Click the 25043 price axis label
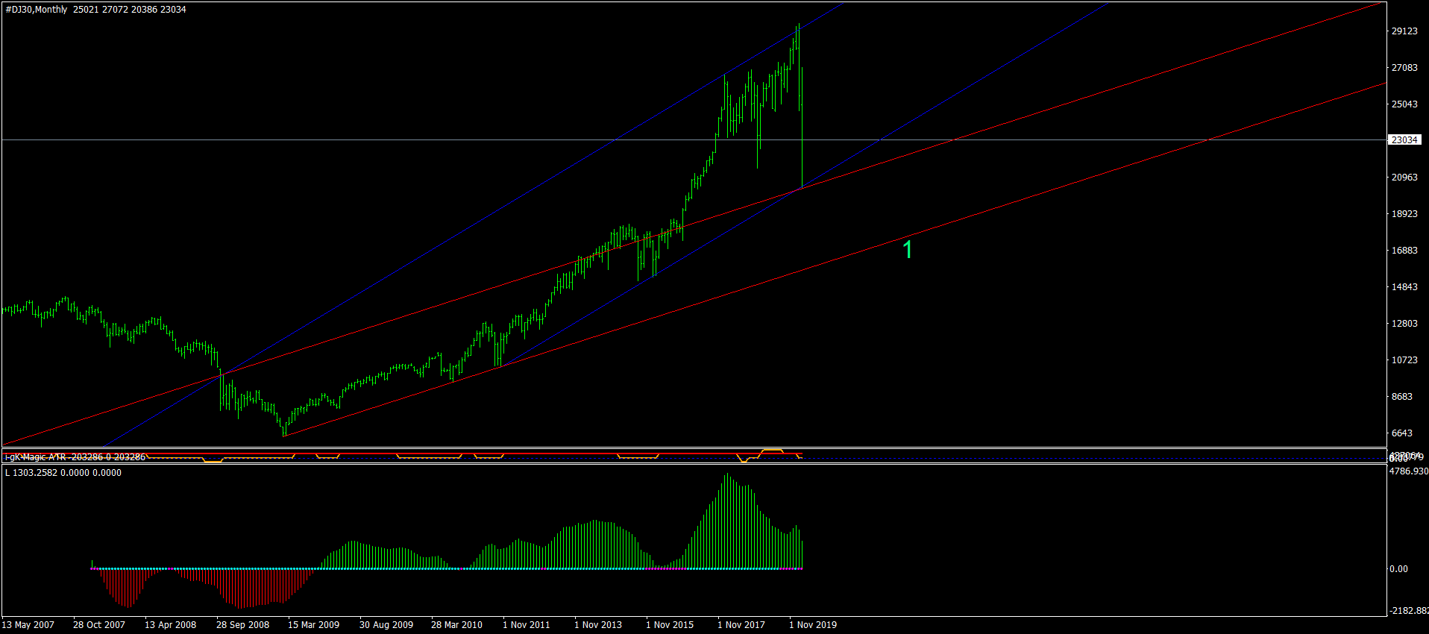The height and width of the screenshot is (634, 1429). [1404, 104]
